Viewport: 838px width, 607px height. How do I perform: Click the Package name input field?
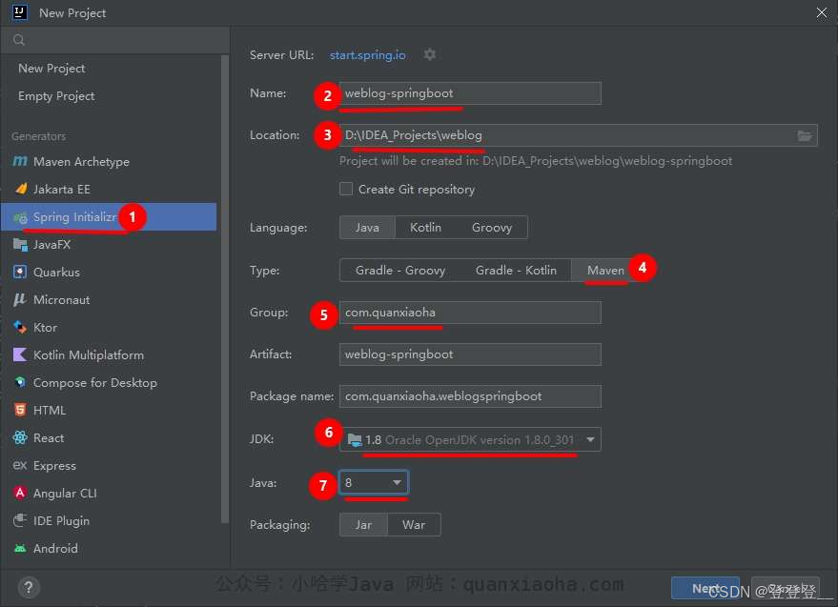(x=470, y=396)
